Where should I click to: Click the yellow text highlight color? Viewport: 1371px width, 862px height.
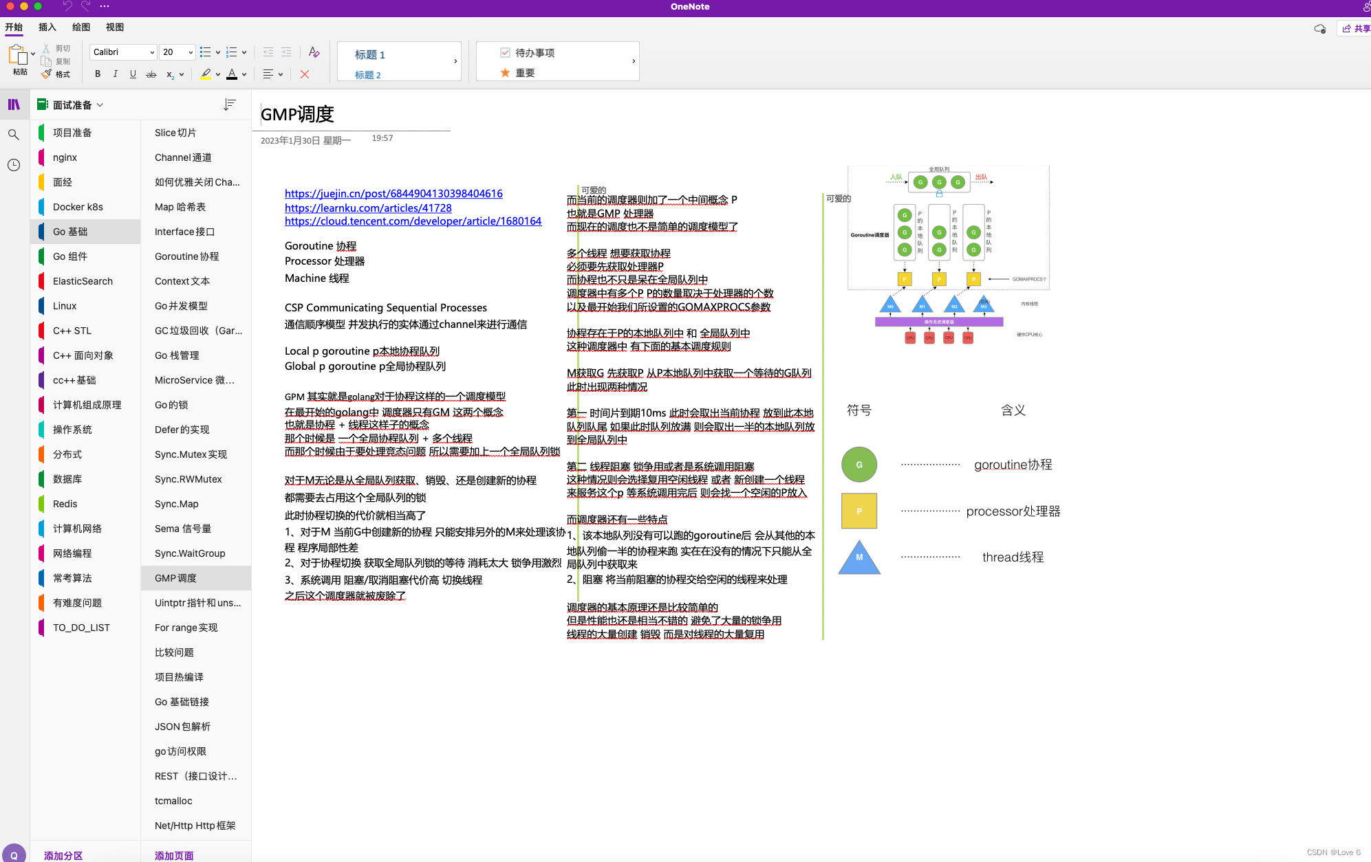click(206, 74)
